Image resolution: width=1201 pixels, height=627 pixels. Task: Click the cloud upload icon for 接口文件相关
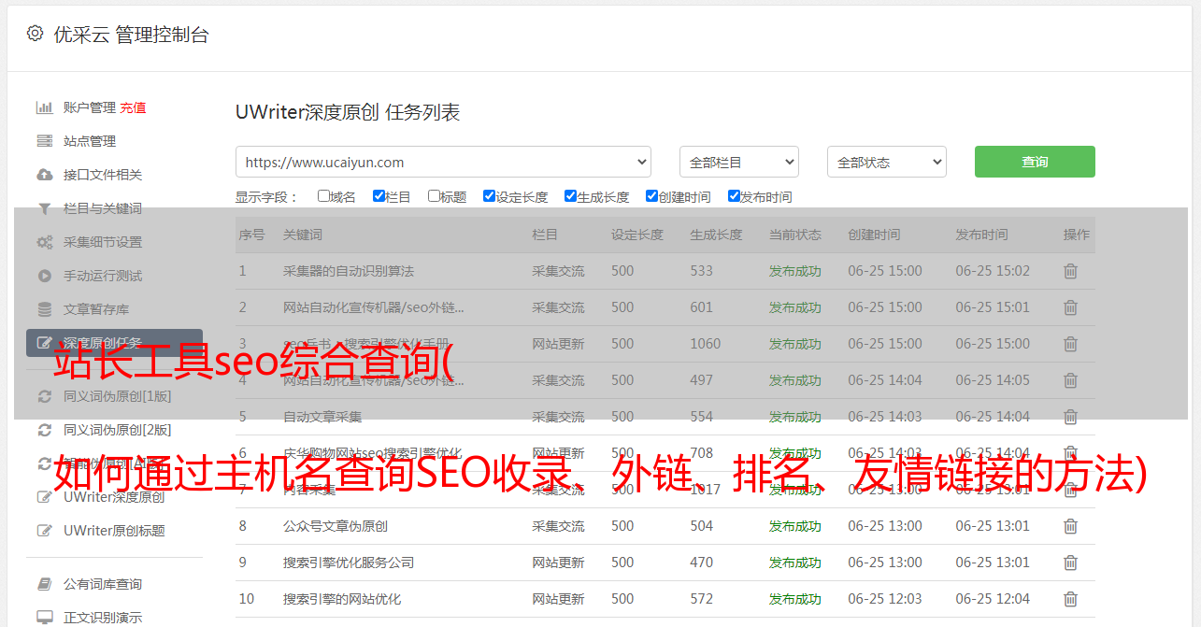coord(44,175)
